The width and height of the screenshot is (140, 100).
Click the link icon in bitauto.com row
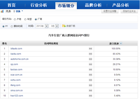point(90,49)
